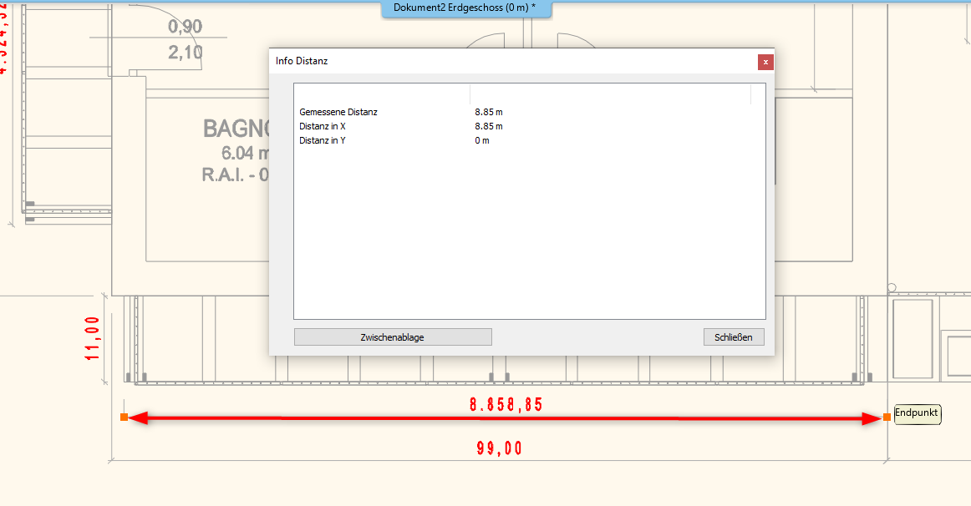
Task: Click the orange start point handle of the measurement
Action: coord(124,417)
